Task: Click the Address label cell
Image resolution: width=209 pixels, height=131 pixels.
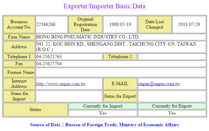Action: (x=19, y=47)
